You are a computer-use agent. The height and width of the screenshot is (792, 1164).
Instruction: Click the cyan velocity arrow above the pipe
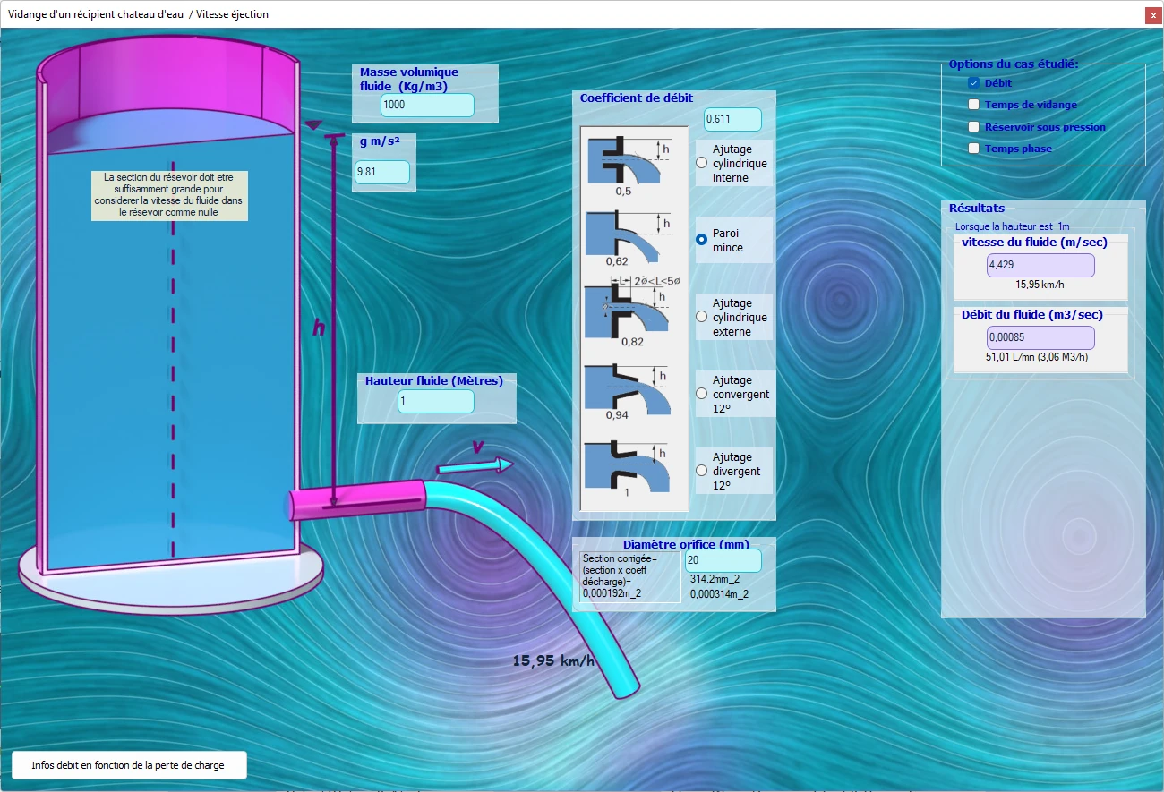coord(475,466)
